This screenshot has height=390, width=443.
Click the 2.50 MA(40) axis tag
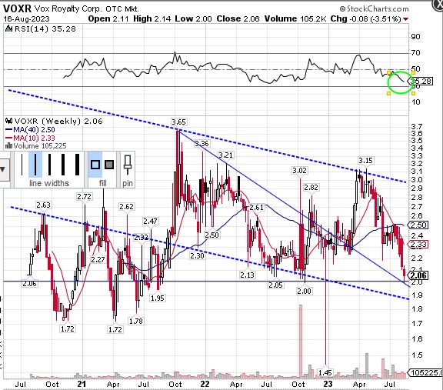tap(418, 225)
